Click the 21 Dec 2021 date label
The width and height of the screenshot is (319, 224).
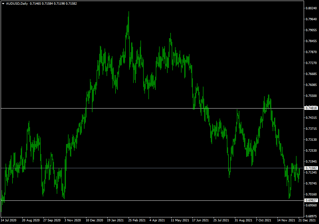(307, 220)
